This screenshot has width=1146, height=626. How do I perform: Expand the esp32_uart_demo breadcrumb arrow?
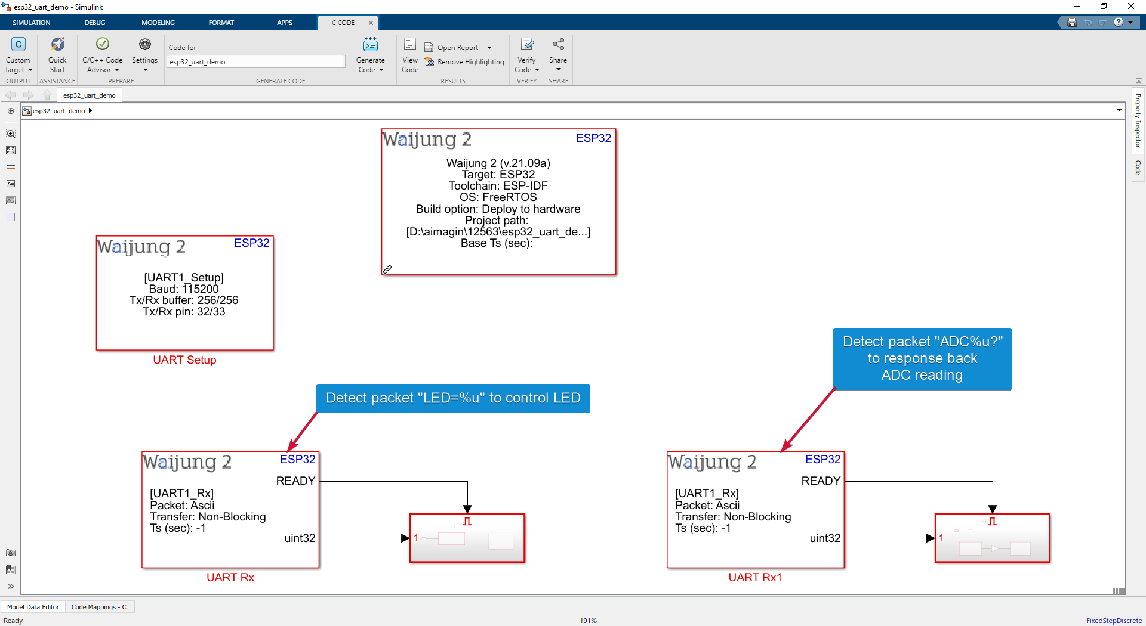pos(90,111)
